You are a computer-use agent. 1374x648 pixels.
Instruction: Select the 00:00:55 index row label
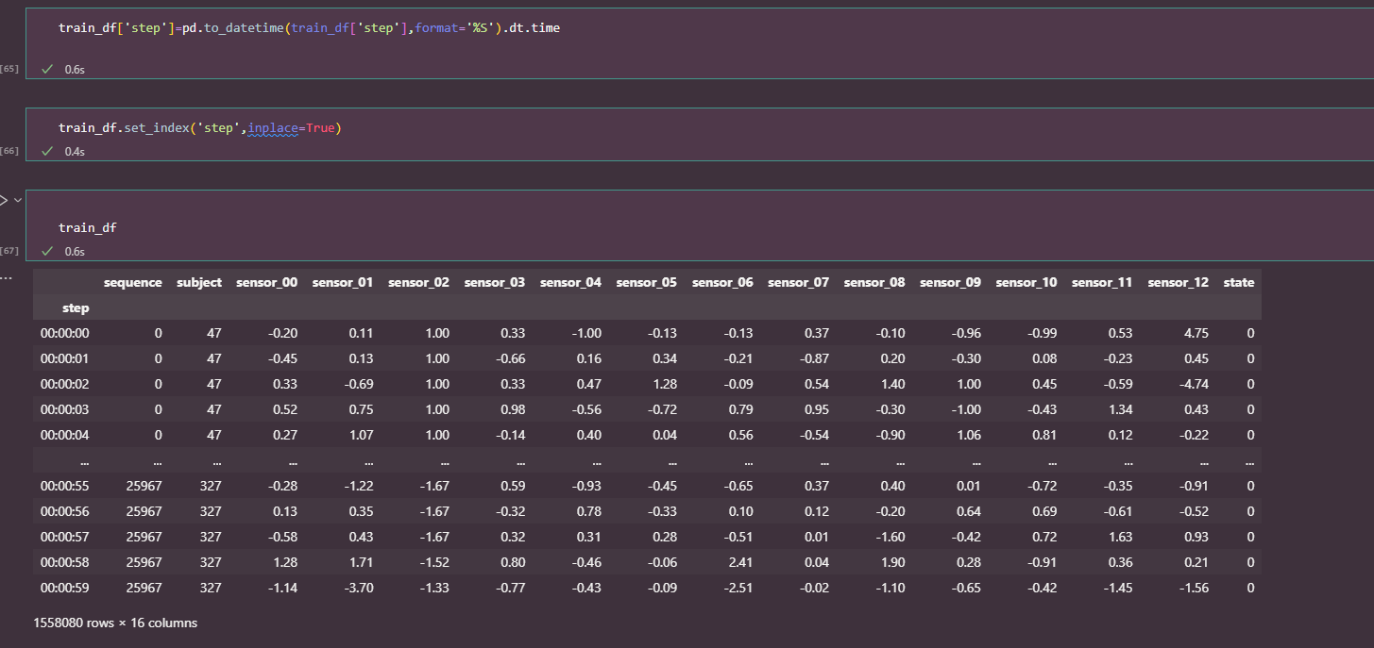coord(65,486)
